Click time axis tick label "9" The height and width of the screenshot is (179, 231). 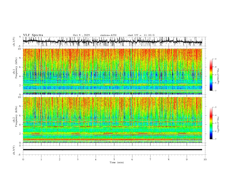click(187, 159)
